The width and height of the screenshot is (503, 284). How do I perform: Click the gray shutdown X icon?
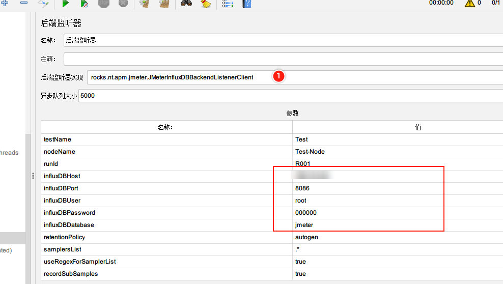coord(123,3)
